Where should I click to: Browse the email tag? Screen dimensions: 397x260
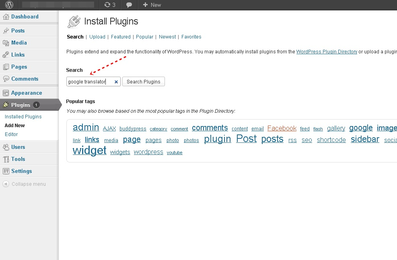pos(257,129)
